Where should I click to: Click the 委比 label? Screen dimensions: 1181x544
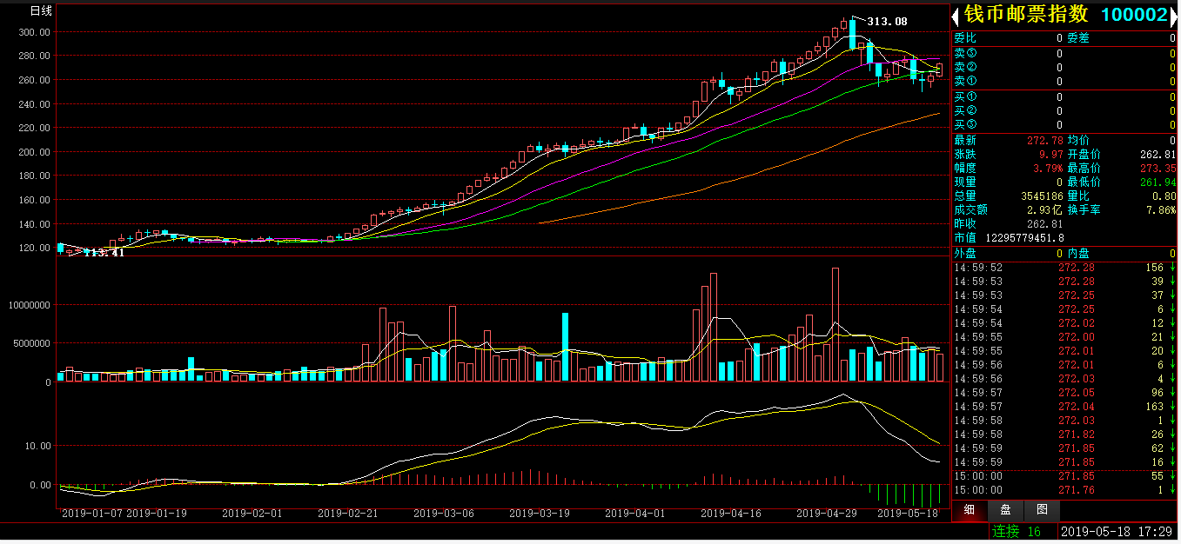click(x=965, y=38)
